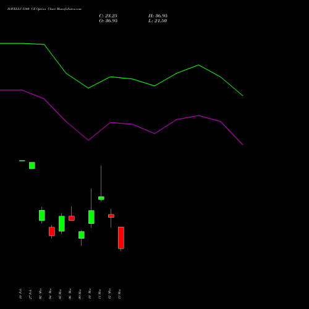Select the low value L: 21.50

[x=158, y=21]
